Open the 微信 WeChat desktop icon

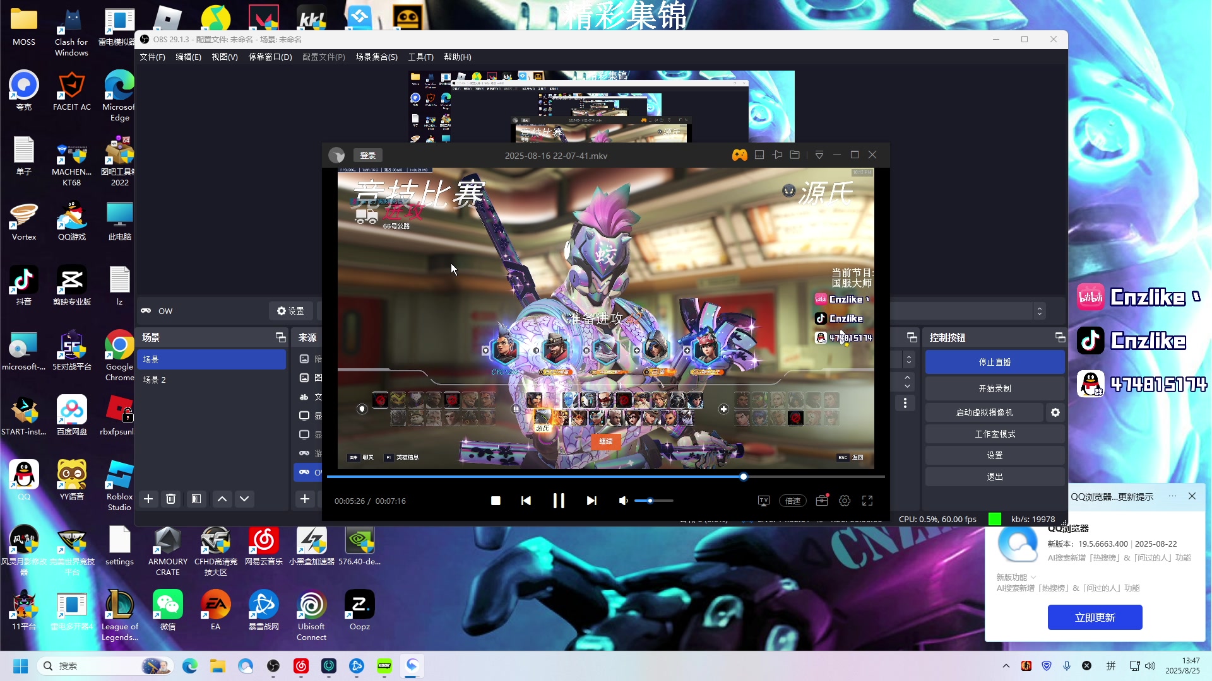pos(168,610)
